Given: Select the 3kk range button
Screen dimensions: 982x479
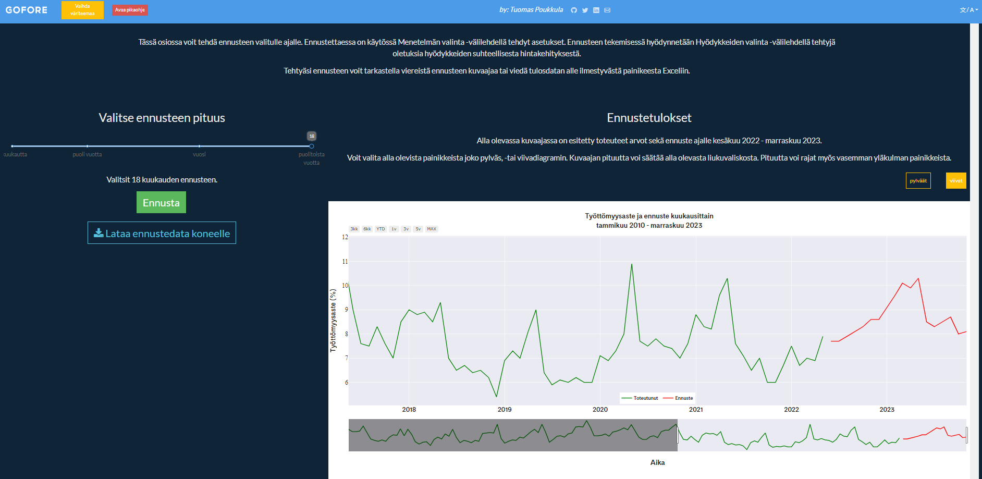Looking at the screenshot, I should click(354, 229).
